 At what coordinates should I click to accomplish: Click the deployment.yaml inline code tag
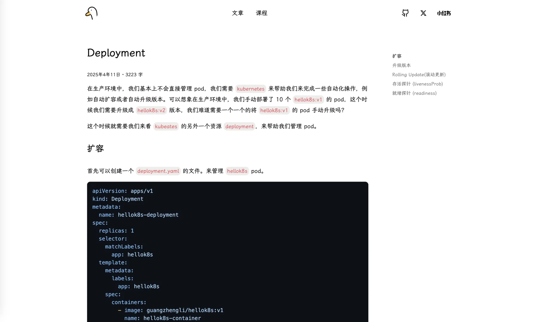[x=158, y=171]
